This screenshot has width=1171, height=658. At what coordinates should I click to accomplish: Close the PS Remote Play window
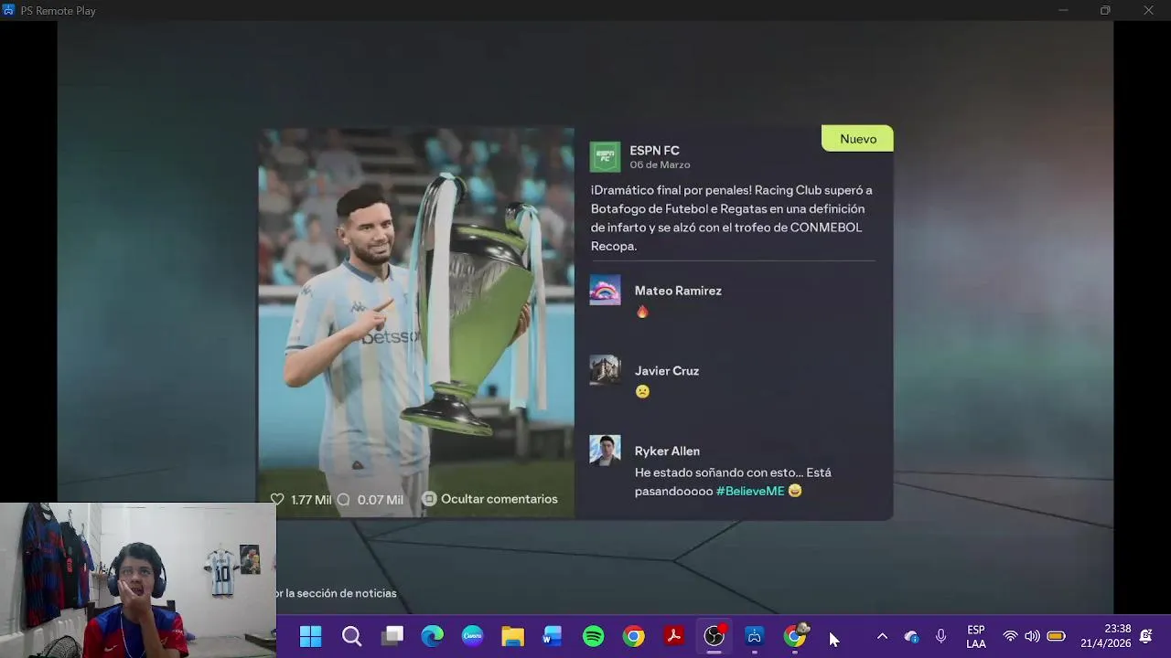point(1148,10)
